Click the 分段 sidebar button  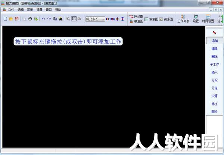(215, 80)
